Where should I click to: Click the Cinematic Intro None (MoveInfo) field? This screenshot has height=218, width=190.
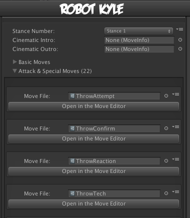139,40
